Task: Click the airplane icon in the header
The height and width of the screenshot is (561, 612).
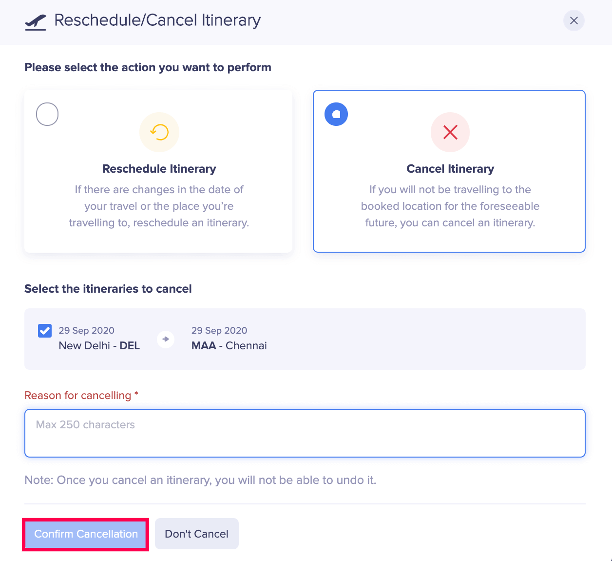Action: click(36, 22)
